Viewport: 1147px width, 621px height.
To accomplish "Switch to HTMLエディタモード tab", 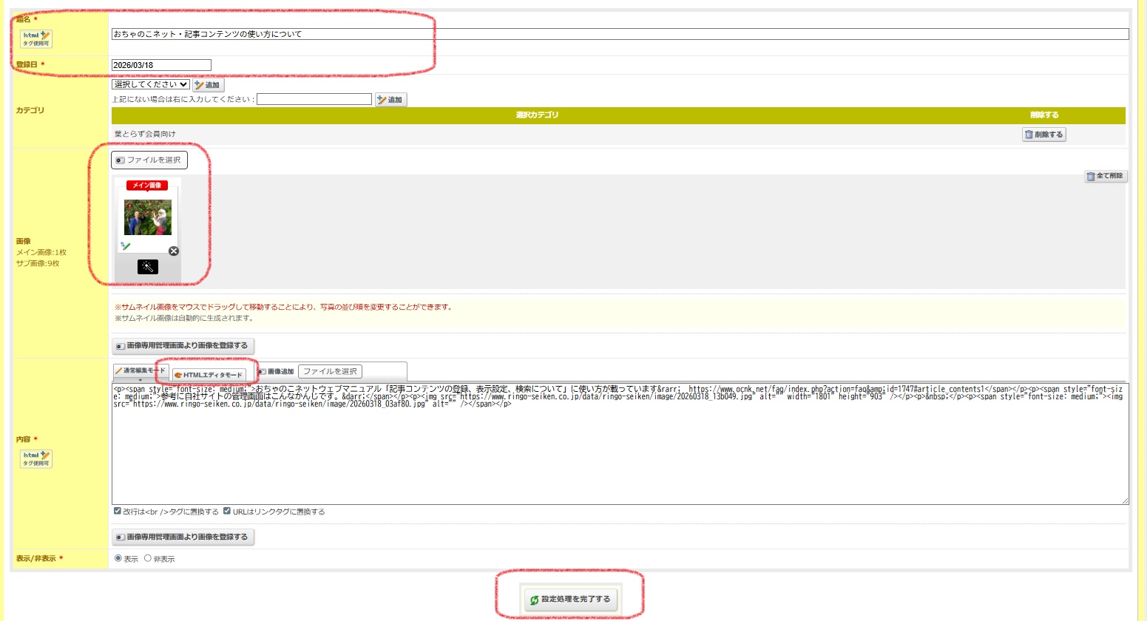I will [x=209, y=375].
